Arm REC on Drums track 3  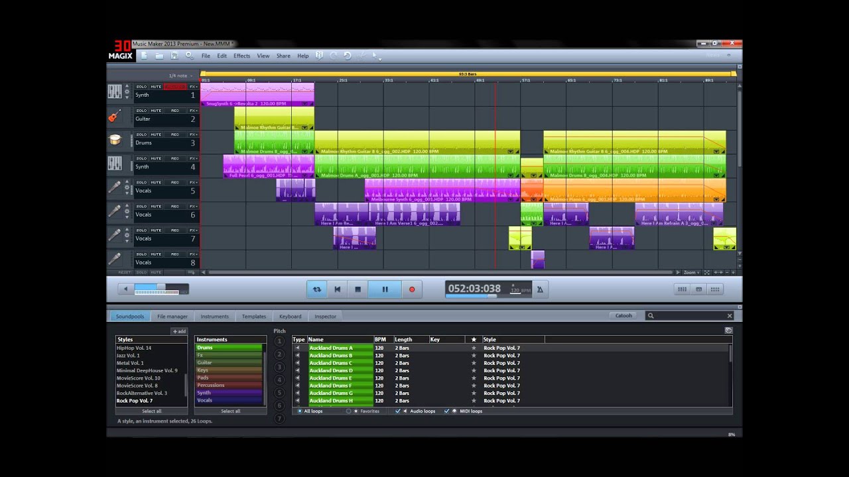tap(175, 134)
